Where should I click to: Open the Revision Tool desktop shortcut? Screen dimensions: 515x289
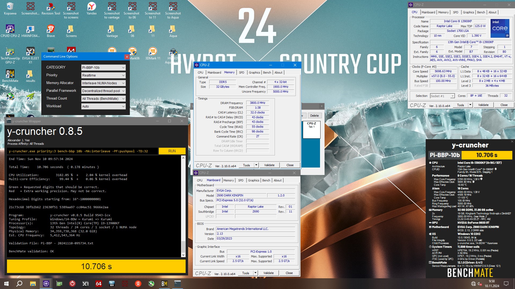click(51, 9)
